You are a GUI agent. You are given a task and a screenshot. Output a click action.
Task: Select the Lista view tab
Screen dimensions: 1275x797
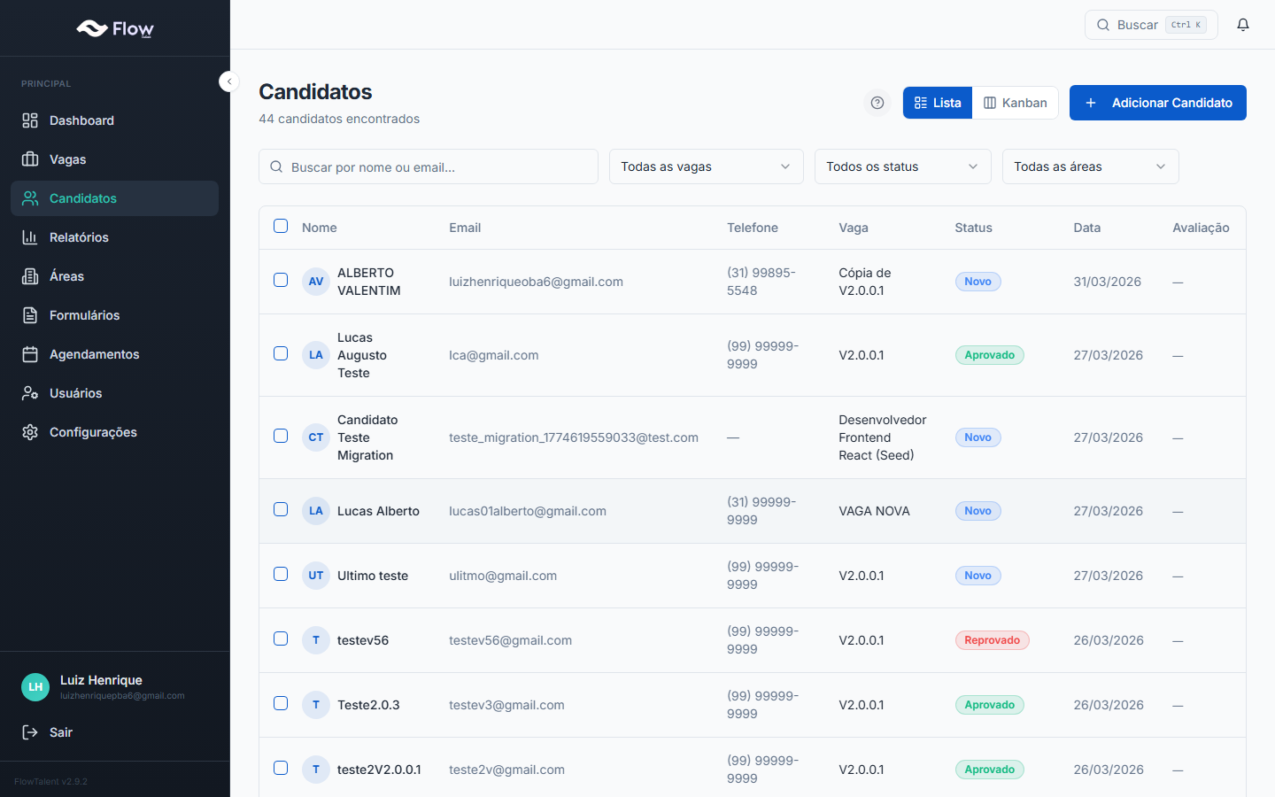point(938,103)
